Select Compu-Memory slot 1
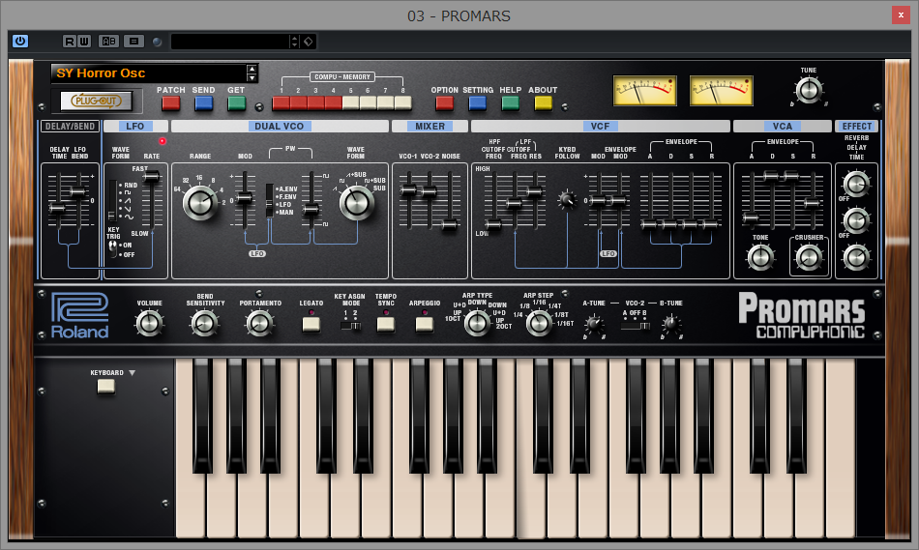This screenshot has width=919, height=550. coord(282,103)
